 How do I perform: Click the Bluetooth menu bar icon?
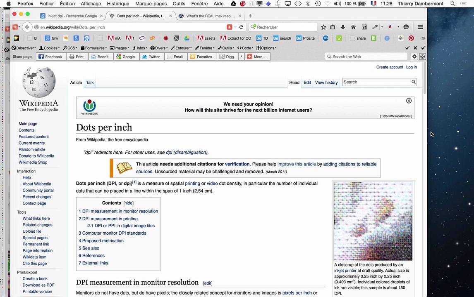pos(308,4)
